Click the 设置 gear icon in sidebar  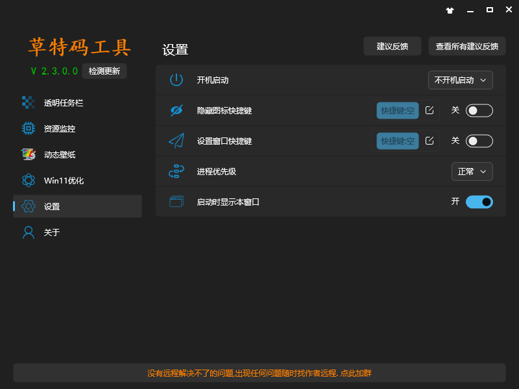tap(29, 206)
